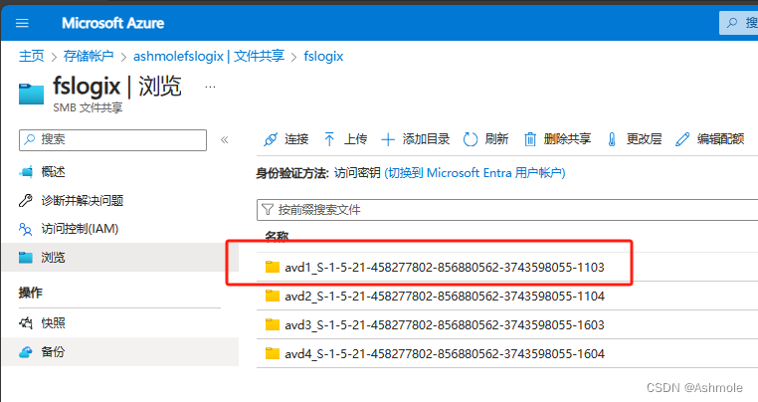Switch to Microsoft Entra 用户帐户 link
758x402 pixels.
pyautogui.click(x=474, y=173)
